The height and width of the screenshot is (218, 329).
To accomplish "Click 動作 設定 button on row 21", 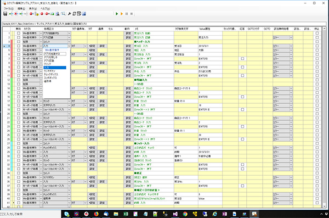I will [x=128, y=118].
